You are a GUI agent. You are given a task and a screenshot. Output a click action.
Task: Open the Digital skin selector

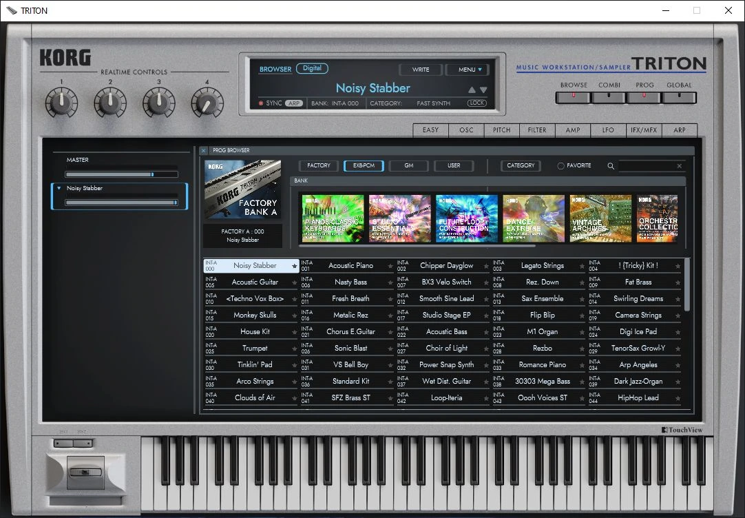(x=312, y=68)
